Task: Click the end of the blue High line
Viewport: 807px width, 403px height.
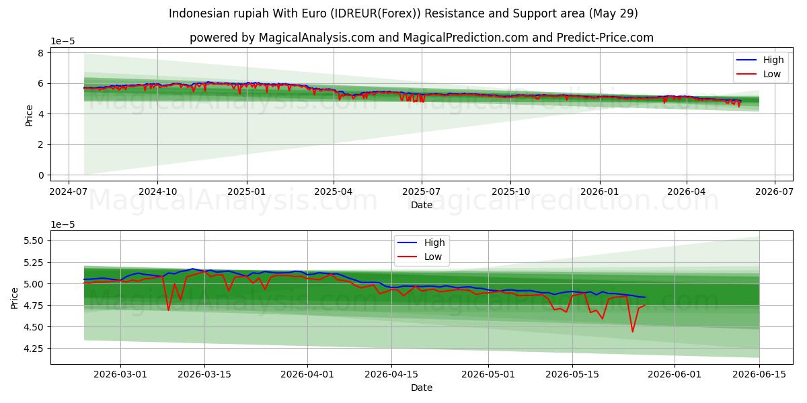Action: coord(644,298)
